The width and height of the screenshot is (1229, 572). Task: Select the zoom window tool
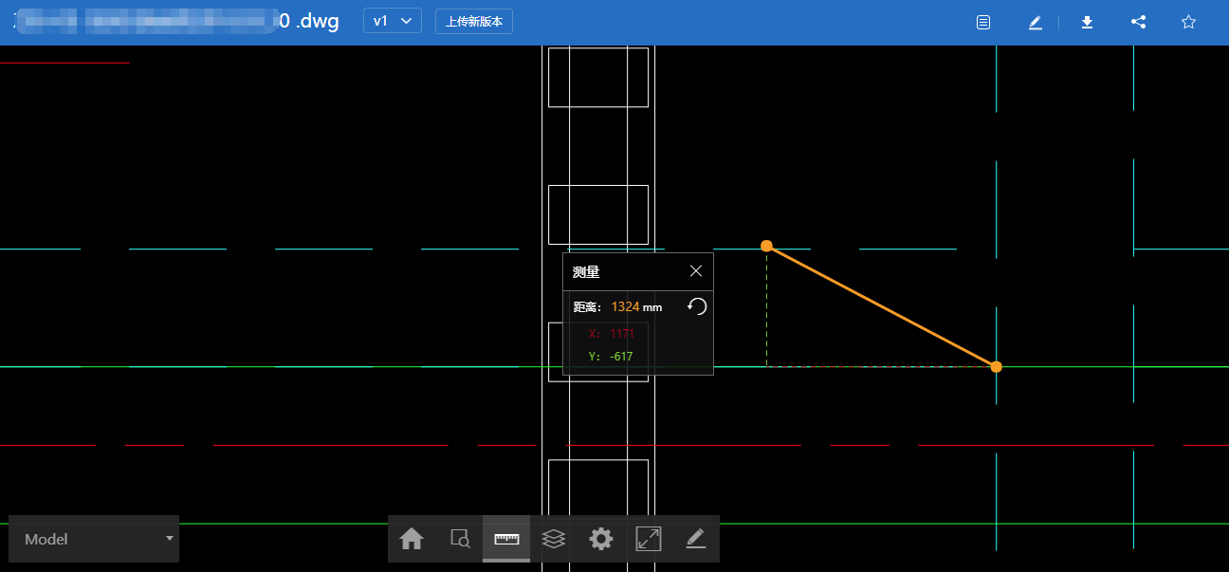(460, 539)
